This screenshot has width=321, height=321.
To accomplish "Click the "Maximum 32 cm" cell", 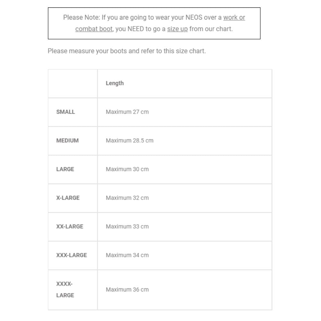I will pos(127,198).
